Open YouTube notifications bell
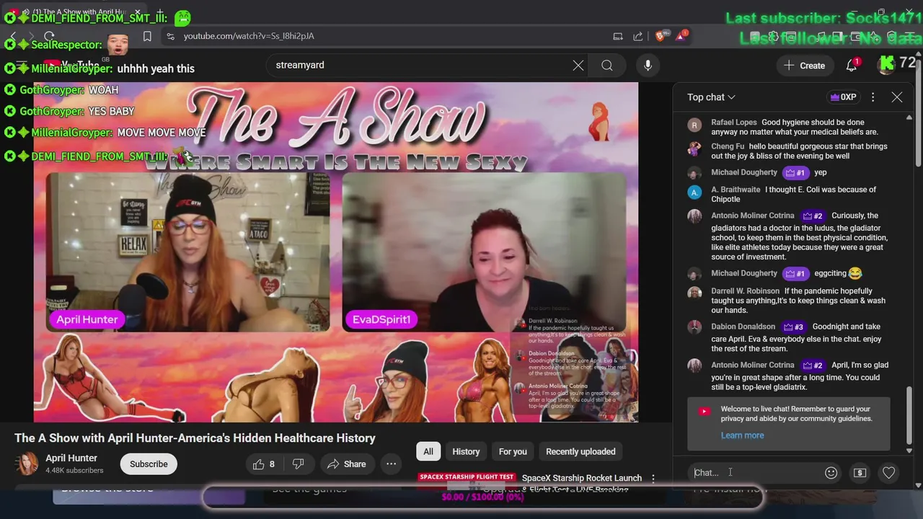 pyautogui.click(x=852, y=65)
